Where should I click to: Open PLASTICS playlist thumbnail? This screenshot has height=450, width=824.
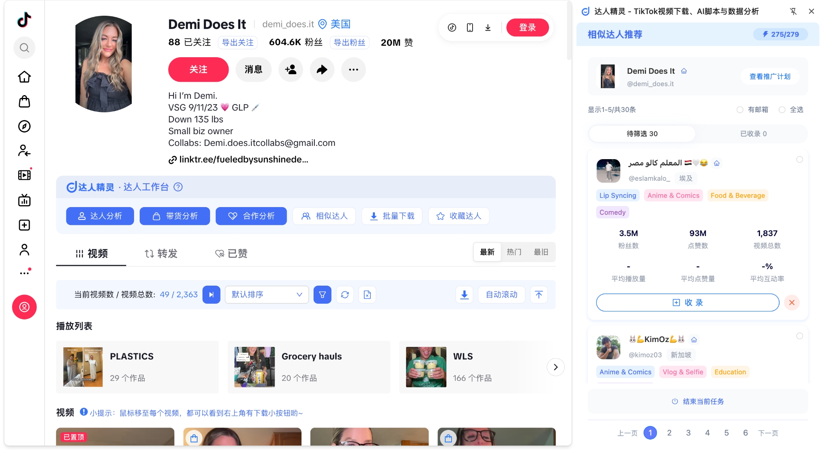coord(83,367)
